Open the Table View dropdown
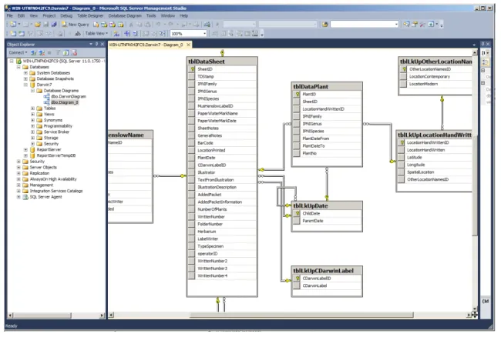 (x=96, y=34)
